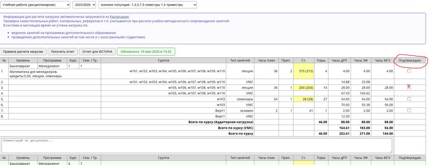Click the yellow '315 (315)' cell
429x165 pixels.
coord(303,71)
